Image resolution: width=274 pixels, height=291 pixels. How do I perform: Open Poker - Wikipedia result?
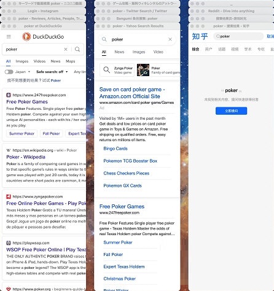(26, 157)
